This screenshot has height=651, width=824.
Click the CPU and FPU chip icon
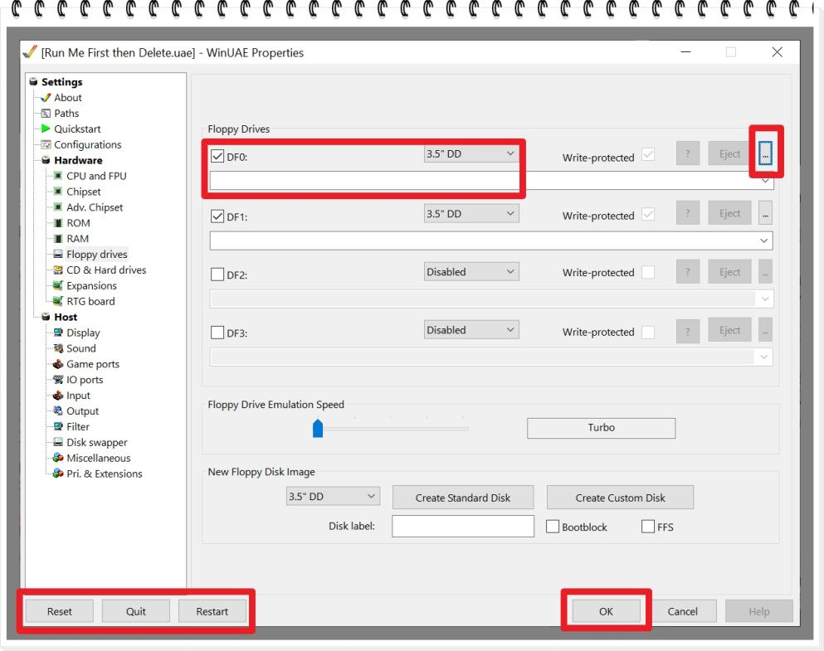coord(59,176)
